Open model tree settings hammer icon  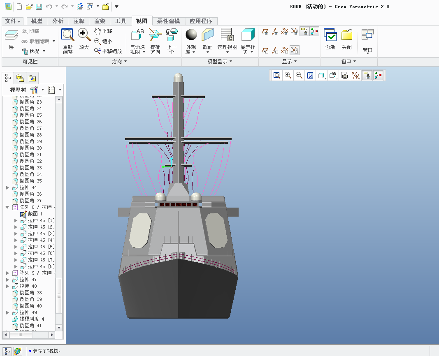[x=34, y=90]
